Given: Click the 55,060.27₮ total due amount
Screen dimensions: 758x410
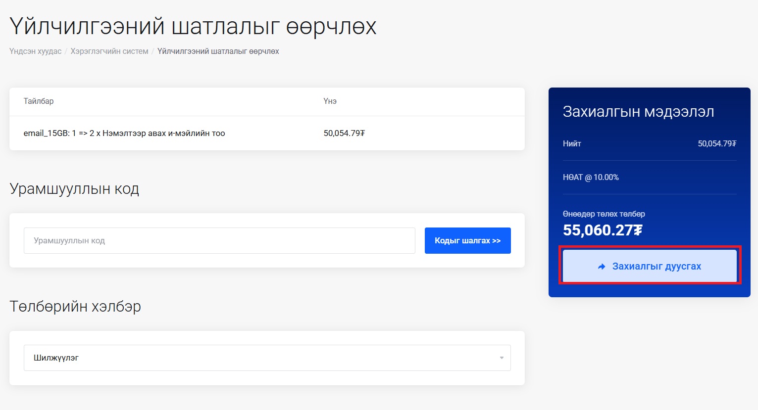Looking at the screenshot, I should coord(603,230).
